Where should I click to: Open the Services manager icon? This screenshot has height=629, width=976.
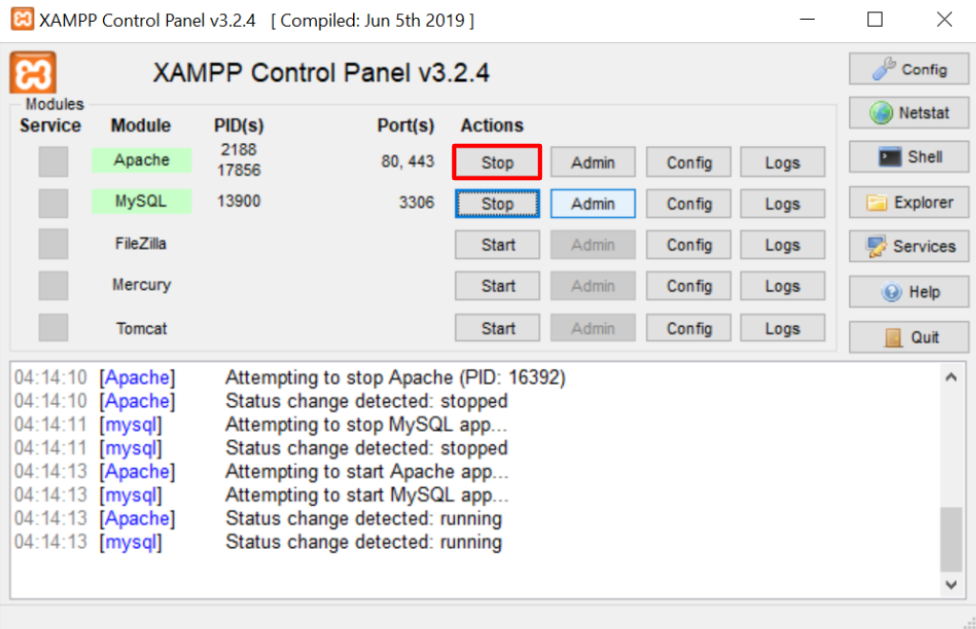point(907,246)
